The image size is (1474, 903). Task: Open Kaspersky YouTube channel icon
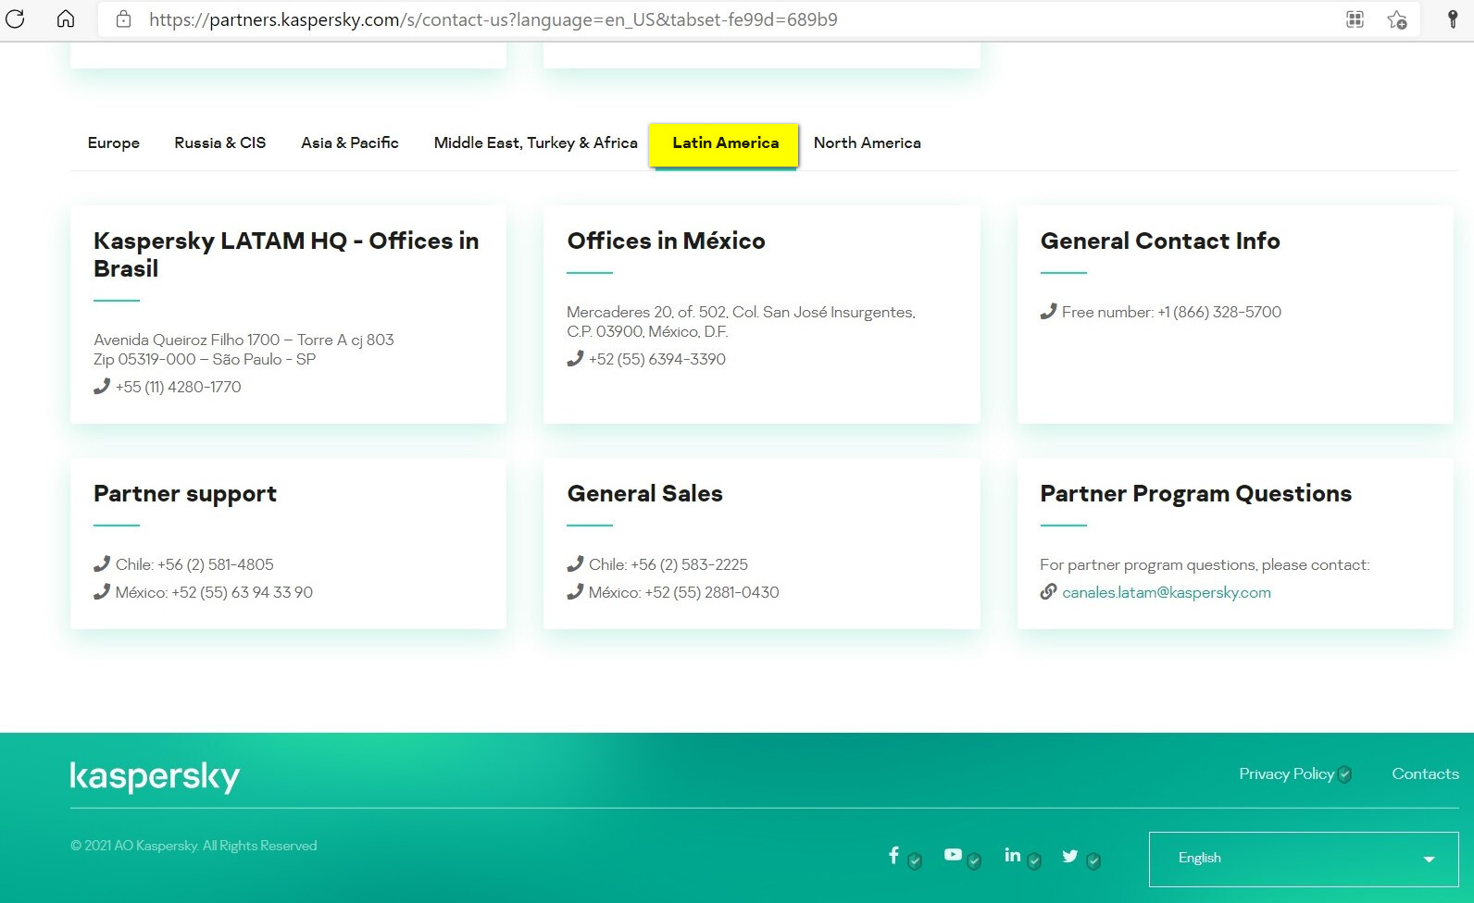pyautogui.click(x=953, y=855)
